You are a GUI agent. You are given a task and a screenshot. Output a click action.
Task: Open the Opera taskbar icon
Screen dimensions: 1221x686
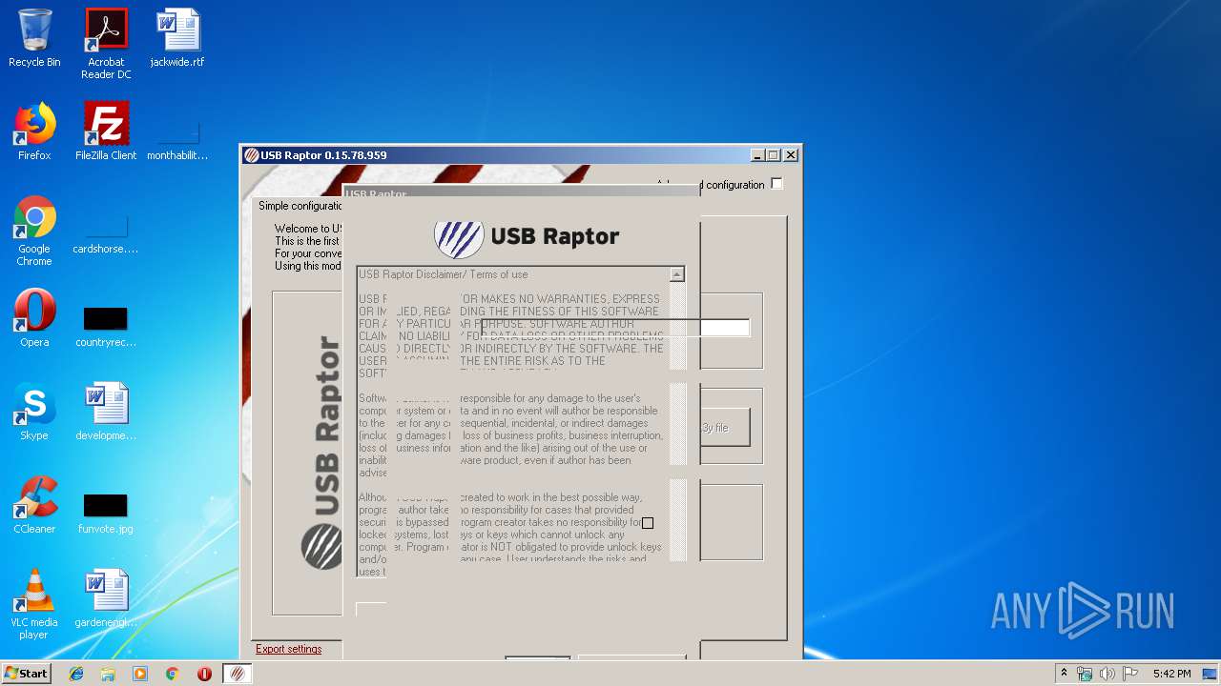tap(204, 674)
